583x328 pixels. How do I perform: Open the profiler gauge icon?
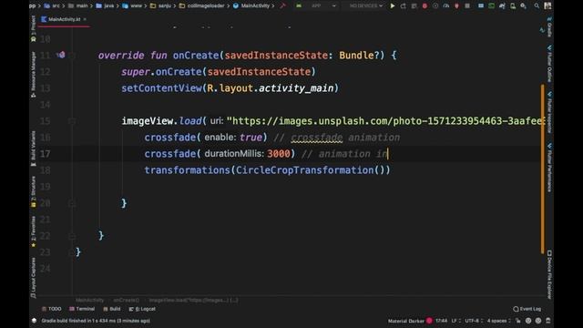coord(446,6)
